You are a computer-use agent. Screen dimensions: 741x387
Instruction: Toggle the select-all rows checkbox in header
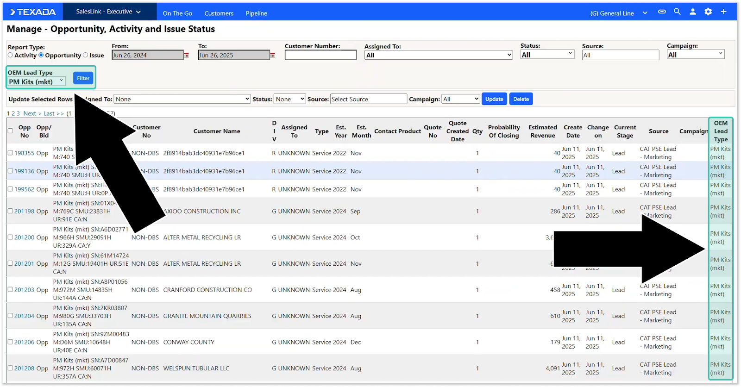point(10,131)
